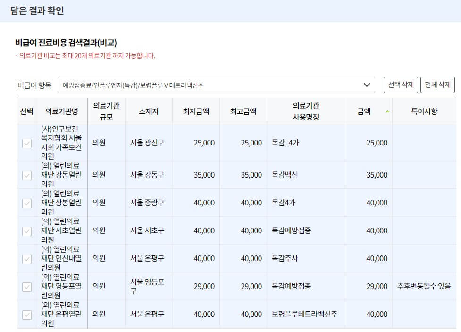Uncheck the 강동열린의원 selection box

click(x=26, y=175)
